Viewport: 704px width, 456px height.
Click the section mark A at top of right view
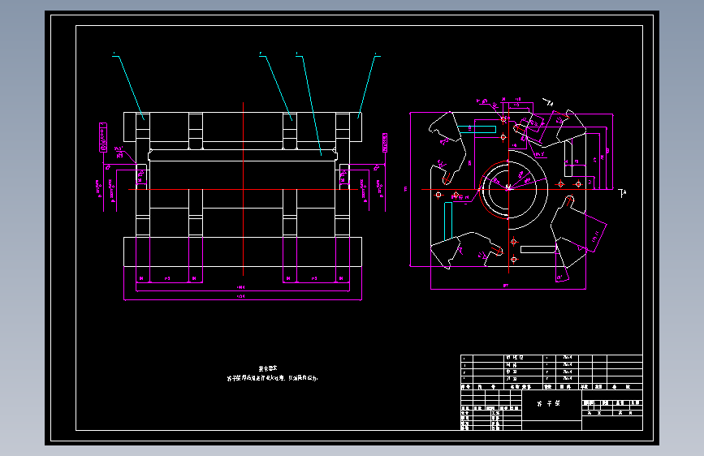[x=548, y=102]
